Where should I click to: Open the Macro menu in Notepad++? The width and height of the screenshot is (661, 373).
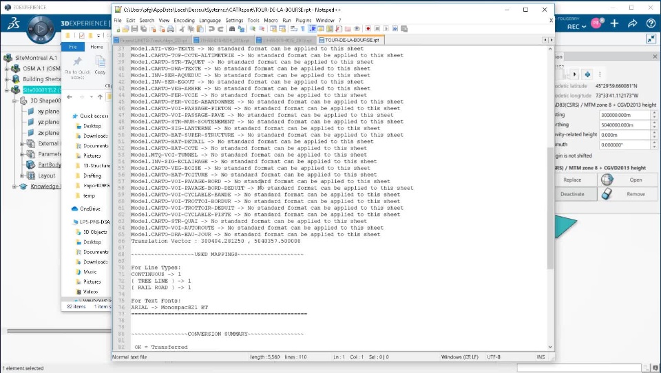(x=271, y=20)
